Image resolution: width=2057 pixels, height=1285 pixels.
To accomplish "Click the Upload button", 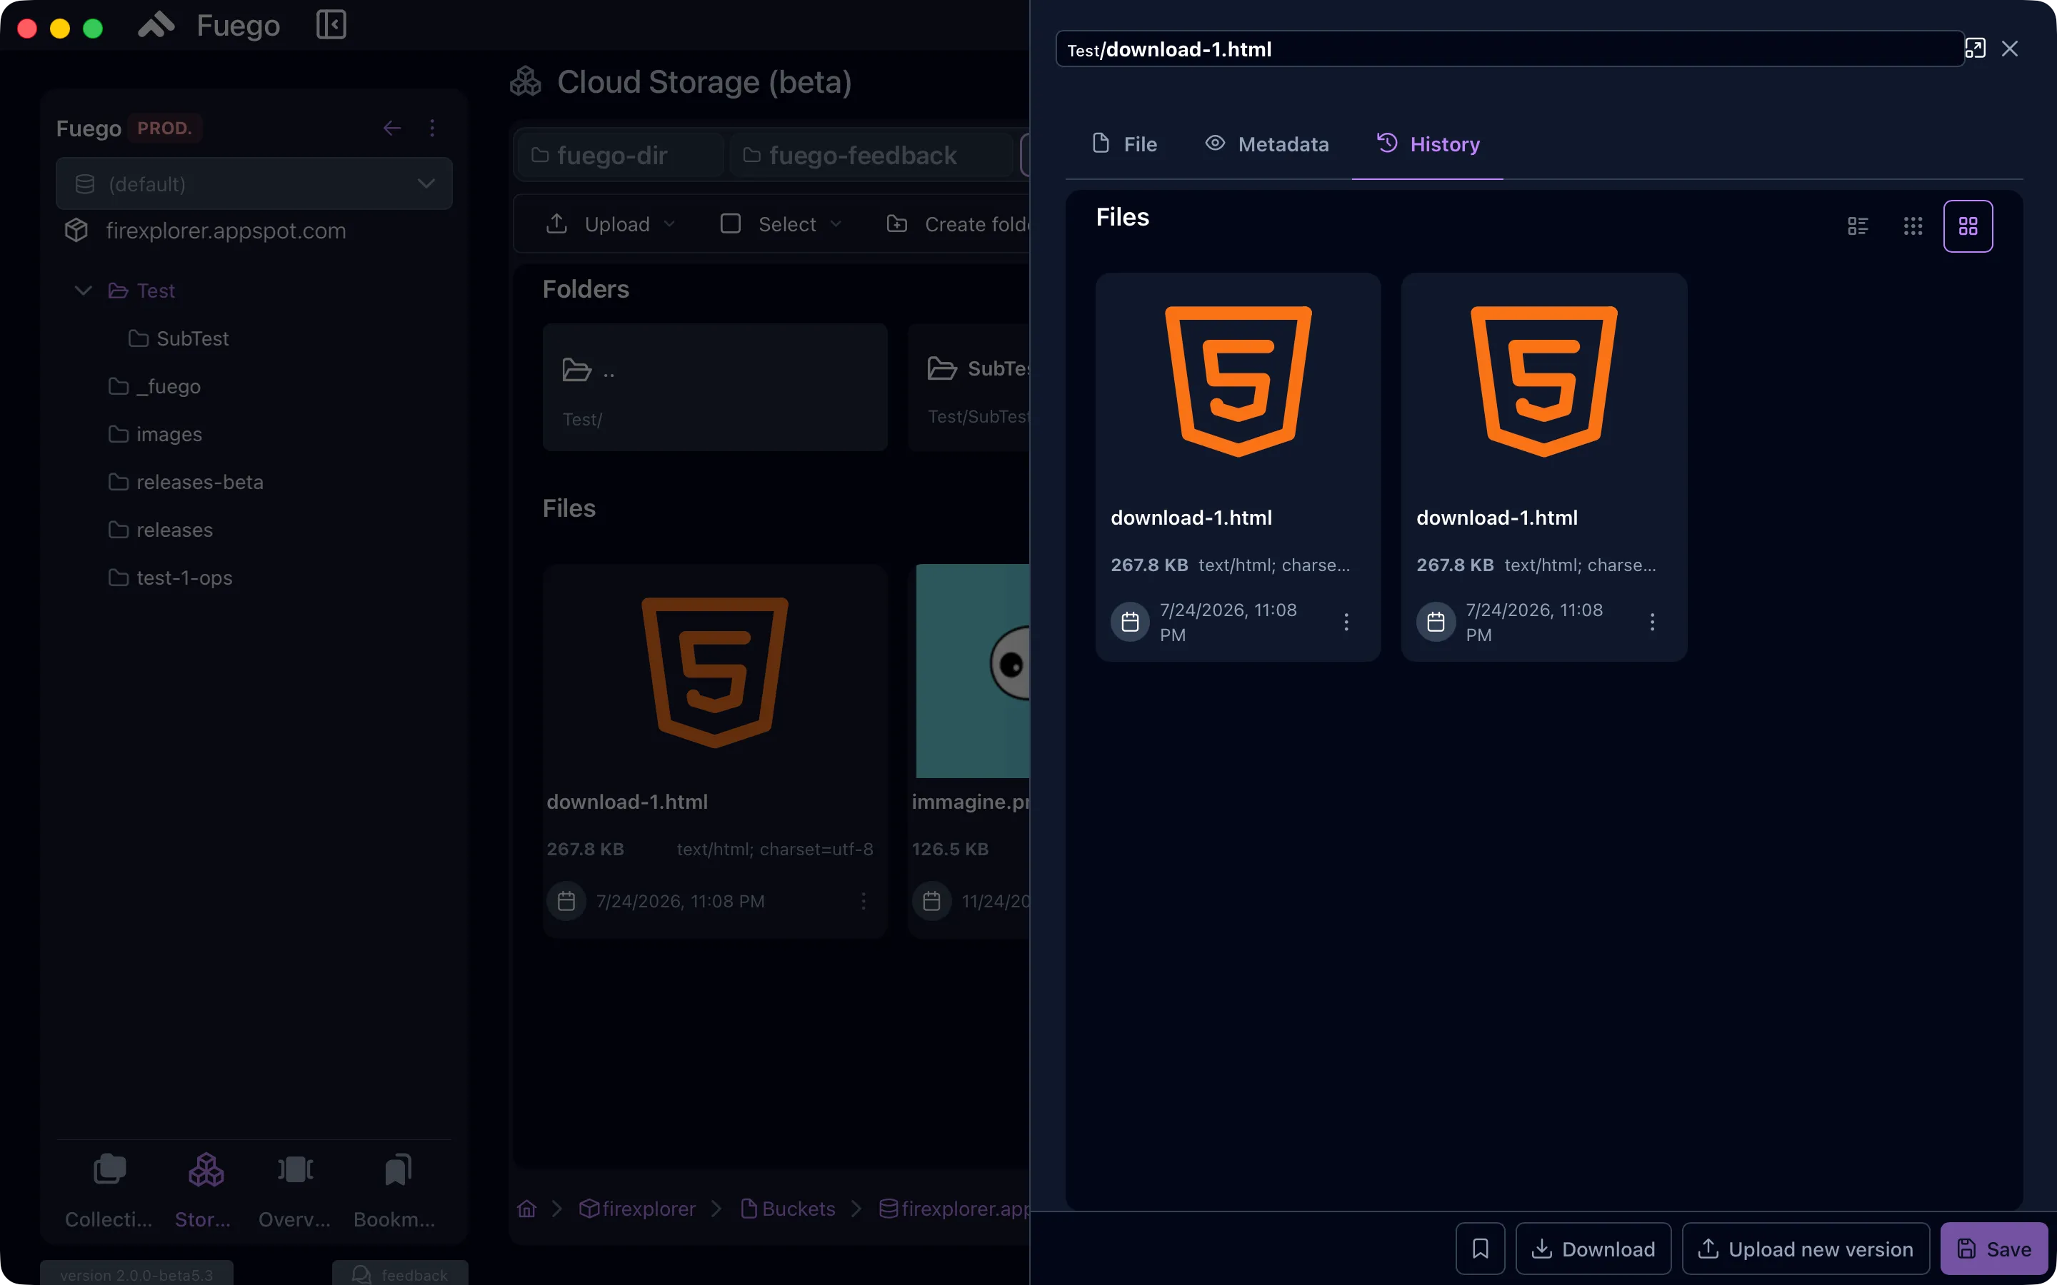I will pyautogui.click(x=609, y=223).
